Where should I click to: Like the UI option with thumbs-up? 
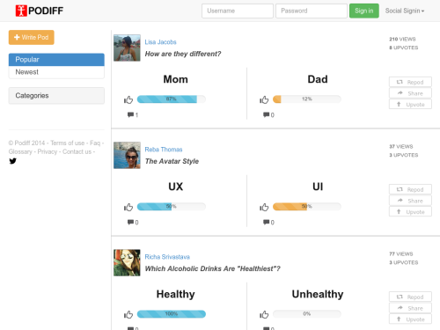[x=264, y=207]
